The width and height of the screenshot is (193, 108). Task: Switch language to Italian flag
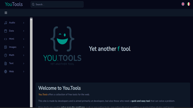(189, 4)
